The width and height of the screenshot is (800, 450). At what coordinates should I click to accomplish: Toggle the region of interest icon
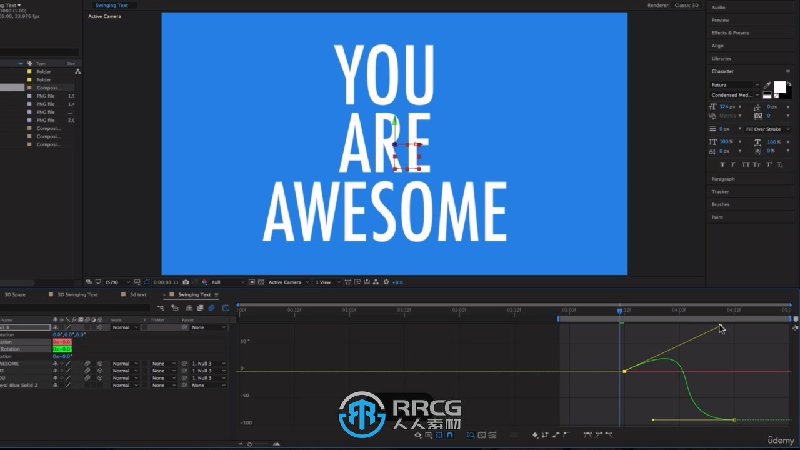(x=251, y=282)
